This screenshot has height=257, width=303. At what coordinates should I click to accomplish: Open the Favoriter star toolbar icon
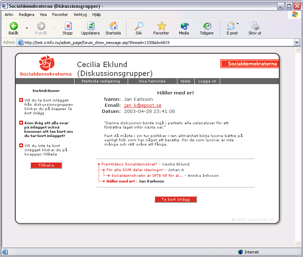(161, 26)
